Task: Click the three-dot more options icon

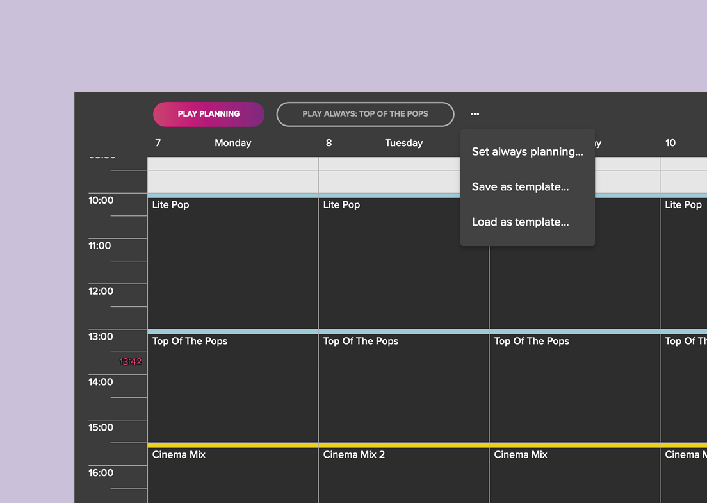Action: (475, 114)
